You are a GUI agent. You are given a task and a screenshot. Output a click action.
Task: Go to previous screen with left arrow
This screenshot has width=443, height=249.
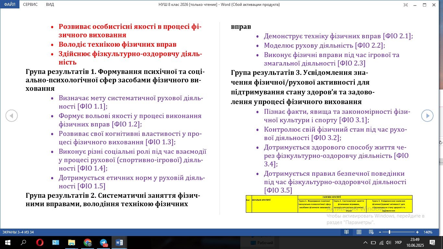(12, 116)
